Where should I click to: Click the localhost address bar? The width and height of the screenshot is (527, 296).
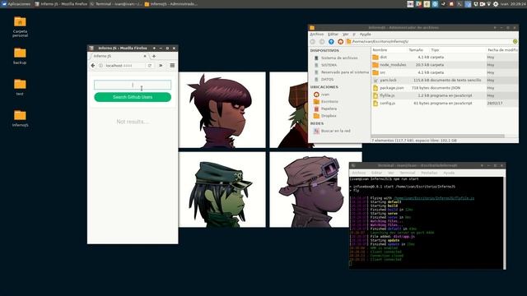click(122, 66)
